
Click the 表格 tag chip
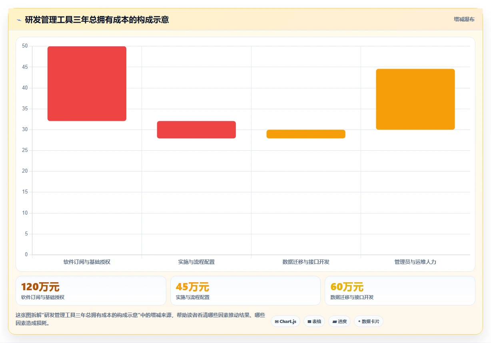click(x=314, y=321)
